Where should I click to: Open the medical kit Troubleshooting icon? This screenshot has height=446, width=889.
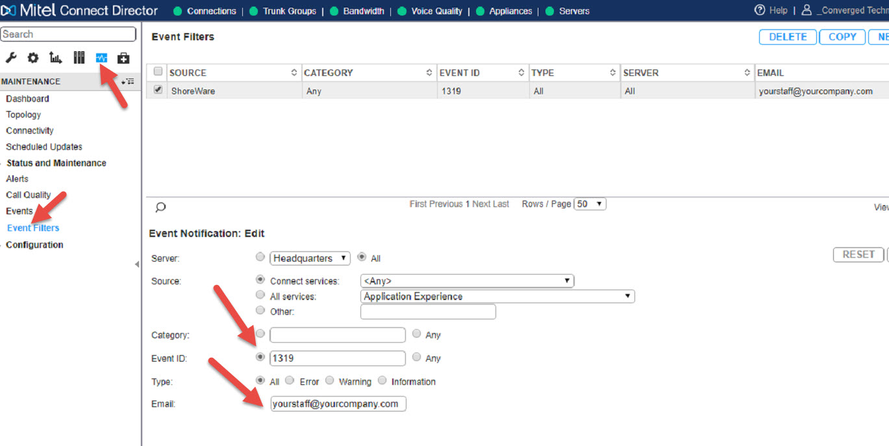coord(123,58)
